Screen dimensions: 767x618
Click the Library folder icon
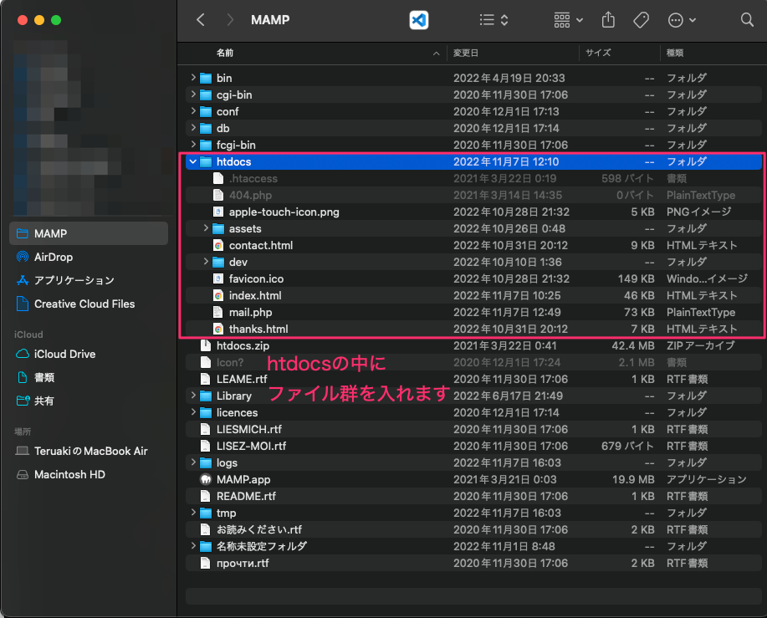tap(206, 396)
